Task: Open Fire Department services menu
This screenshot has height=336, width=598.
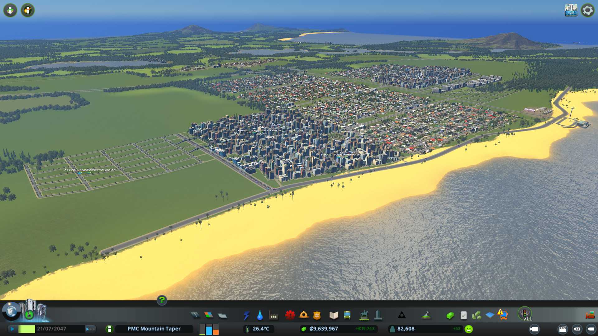Action: point(304,315)
